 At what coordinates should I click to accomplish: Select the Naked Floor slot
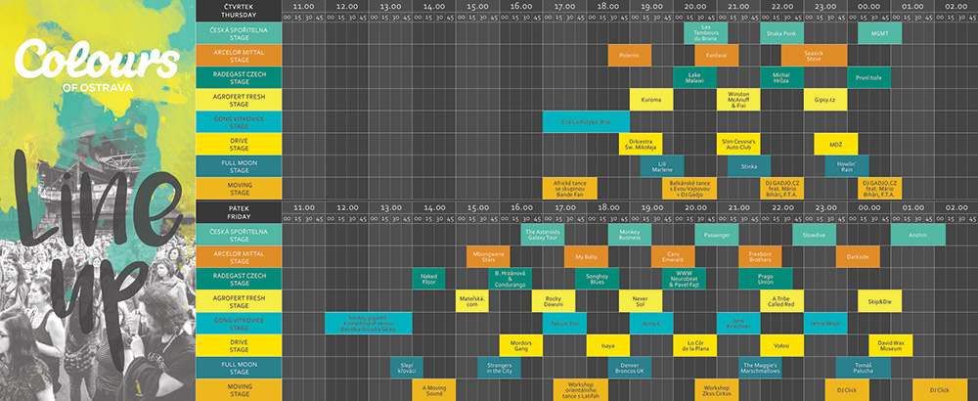click(x=428, y=280)
